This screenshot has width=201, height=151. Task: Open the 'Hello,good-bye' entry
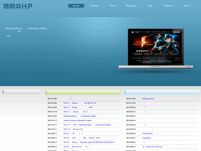pos(148,99)
